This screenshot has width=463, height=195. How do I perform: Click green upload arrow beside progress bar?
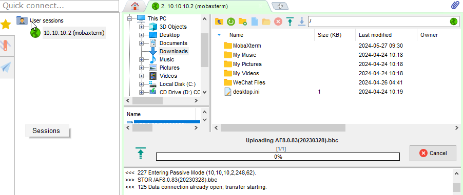click(x=140, y=154)
